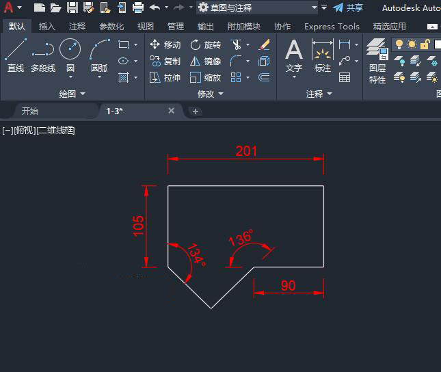Open the Text (文字) tool
Viewport: 441px width, 372px height.
pos(294,55)
